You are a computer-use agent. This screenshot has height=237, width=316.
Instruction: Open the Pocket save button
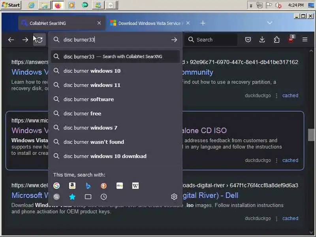248,39
